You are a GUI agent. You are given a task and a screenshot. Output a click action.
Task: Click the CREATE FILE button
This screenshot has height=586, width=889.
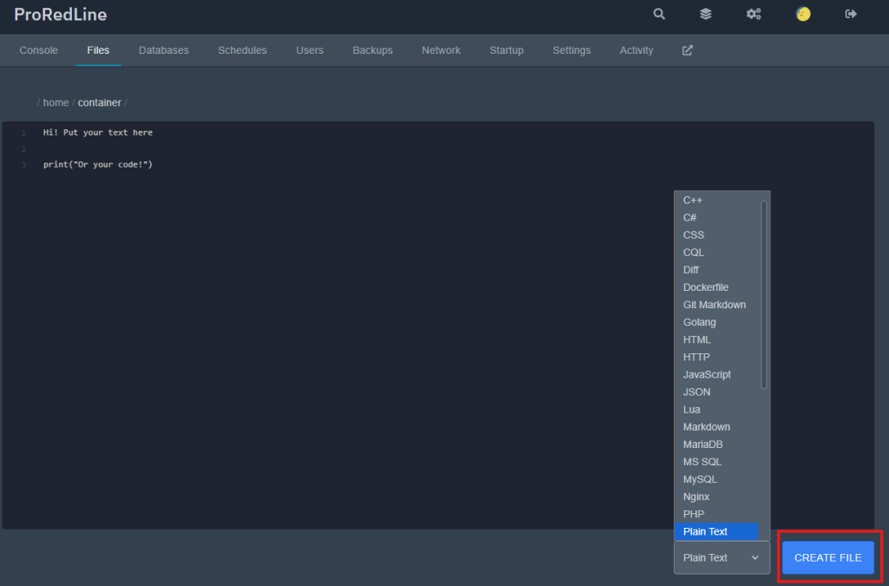tap(827, 557)
